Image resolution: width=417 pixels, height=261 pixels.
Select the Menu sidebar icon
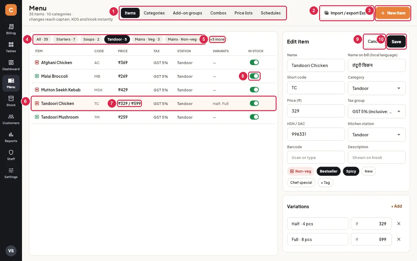(11, 83)
